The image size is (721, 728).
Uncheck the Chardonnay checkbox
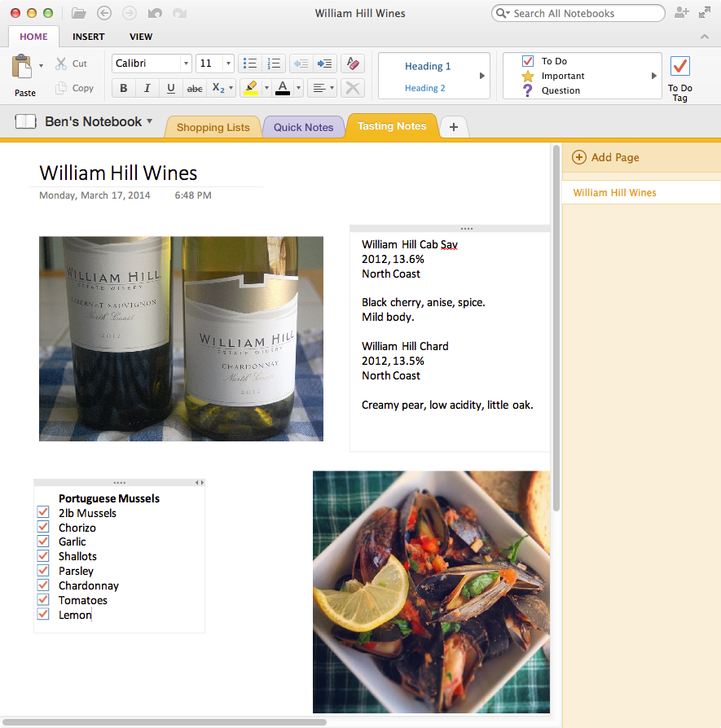tap(42, 585)
